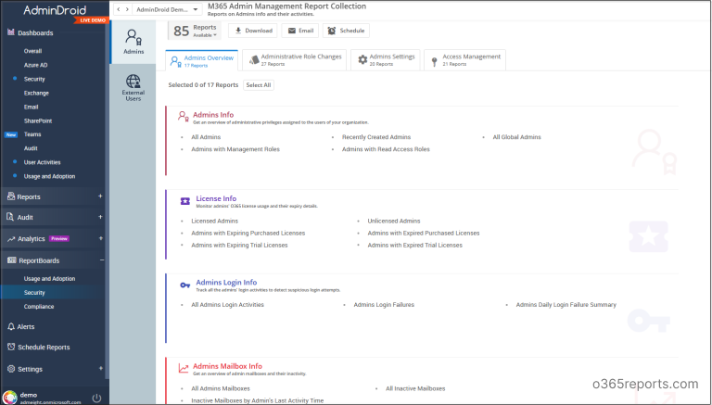Expand the Audit menu plus sign

tap(100, 217)
